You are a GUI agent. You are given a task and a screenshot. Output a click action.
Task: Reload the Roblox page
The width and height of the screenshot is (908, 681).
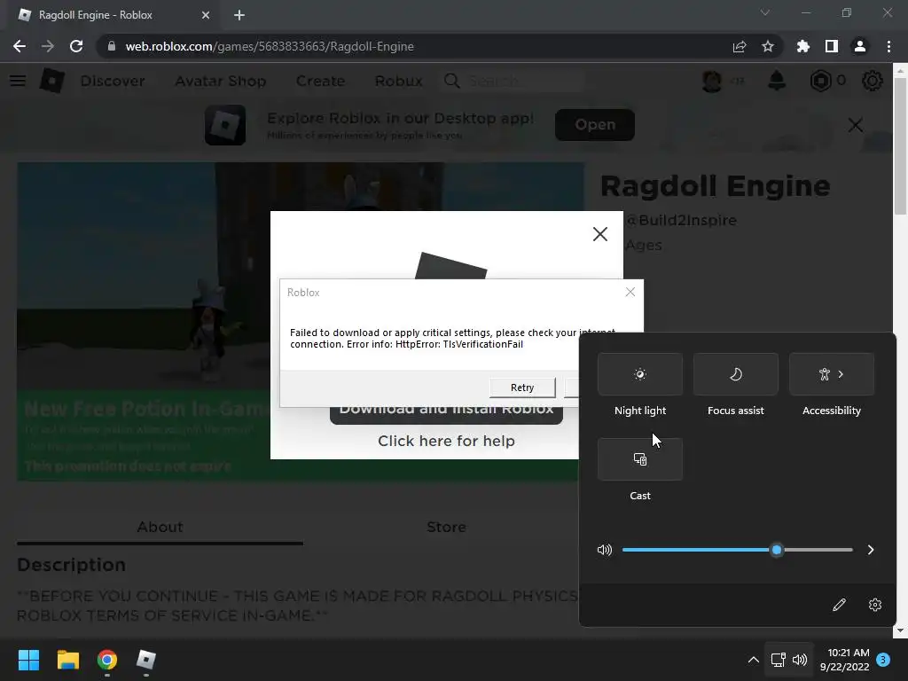pyautogui.click(x=76, y=46)
